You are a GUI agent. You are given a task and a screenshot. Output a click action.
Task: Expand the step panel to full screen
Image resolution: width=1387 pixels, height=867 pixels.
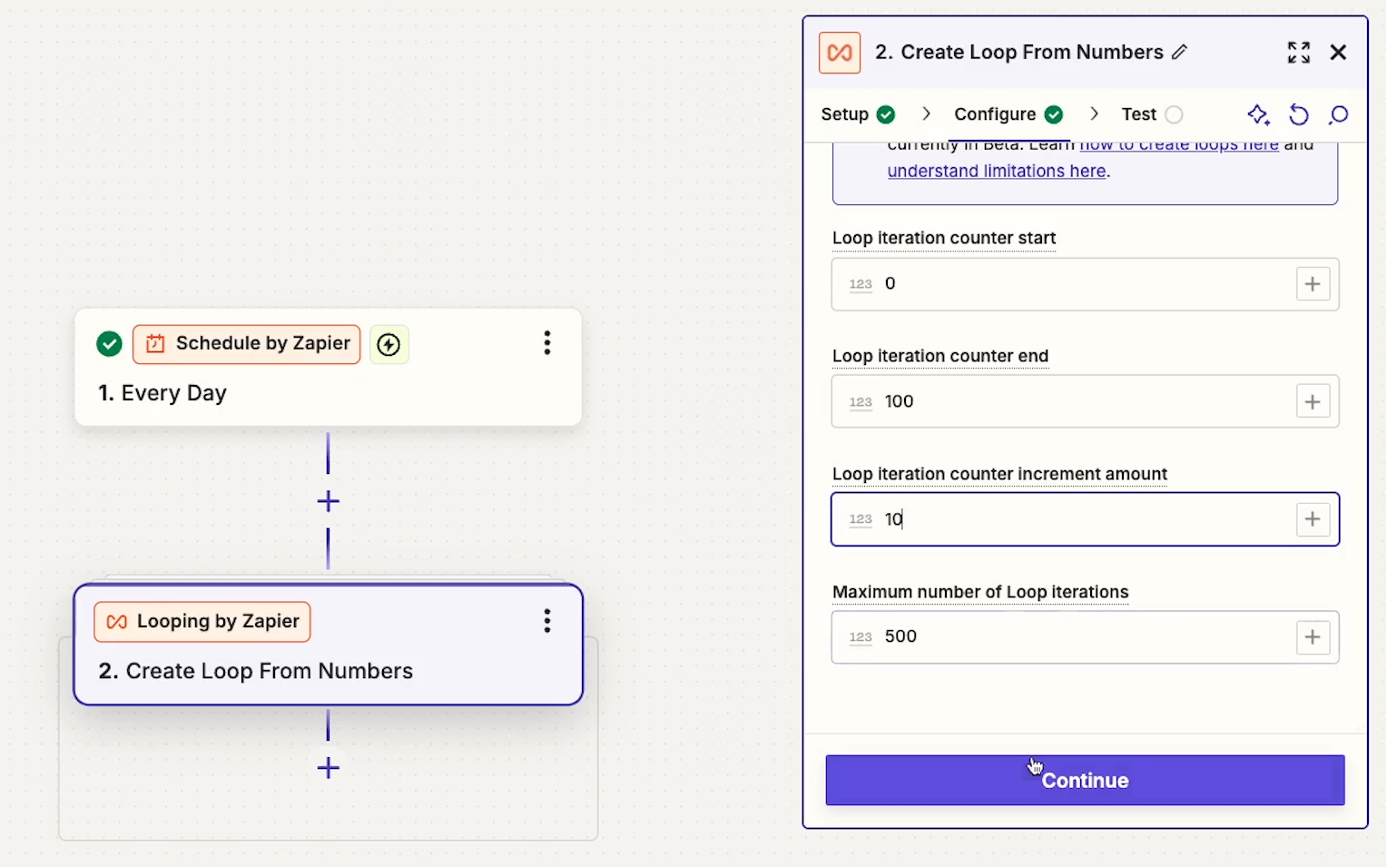pyautogui.click(x=1299, y=53)
